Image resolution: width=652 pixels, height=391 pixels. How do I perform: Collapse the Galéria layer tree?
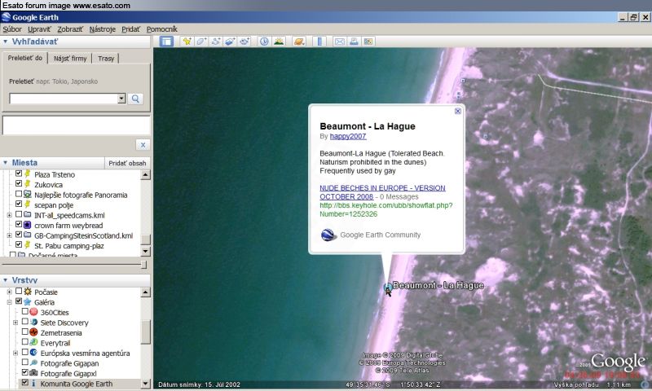9,302
